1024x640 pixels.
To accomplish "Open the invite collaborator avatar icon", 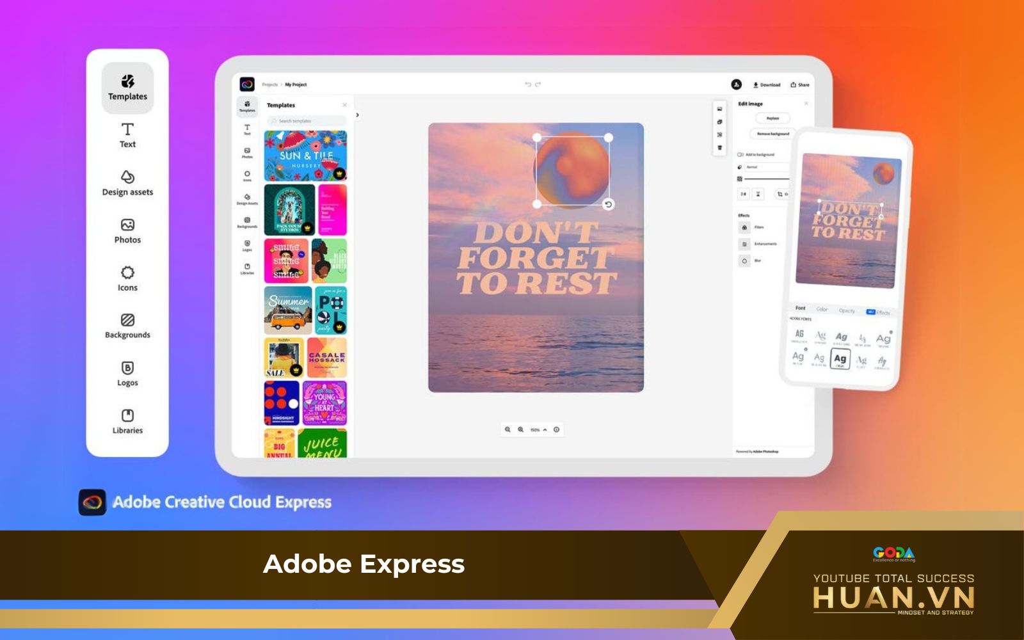I will (x=737, y=84).
